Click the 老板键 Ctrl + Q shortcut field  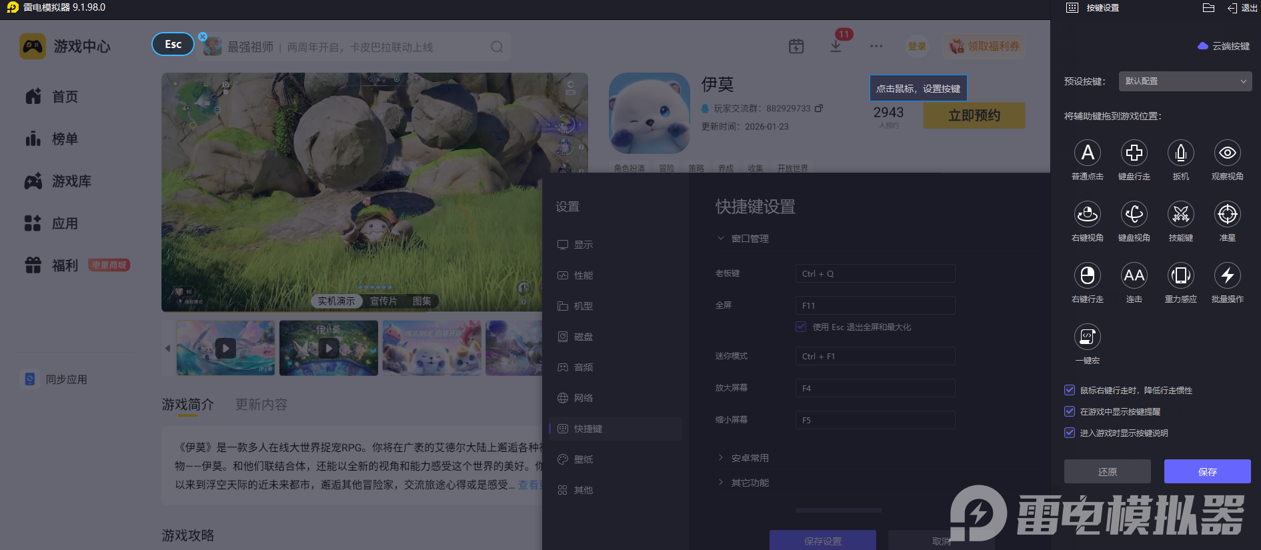(875, 274)
